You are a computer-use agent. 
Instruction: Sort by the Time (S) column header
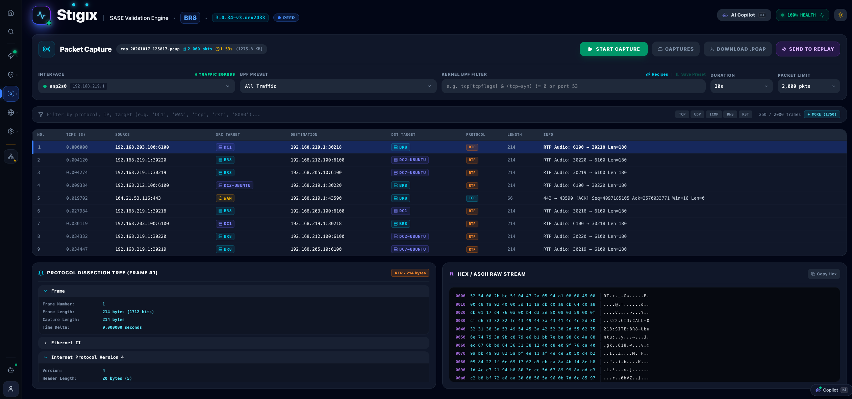[x=76, y=135]
